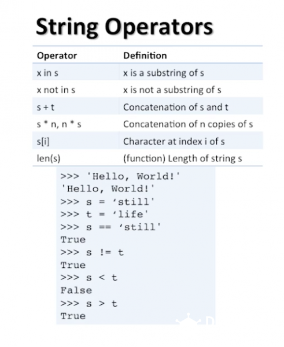Select 'Character at index i of s' text
Viewport: 284px width, 347px height.
click(174, 142)
